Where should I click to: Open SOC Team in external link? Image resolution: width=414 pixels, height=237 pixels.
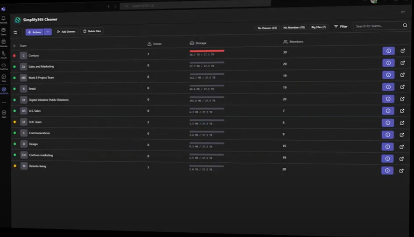pyautogui.click(x=402, y=123)
